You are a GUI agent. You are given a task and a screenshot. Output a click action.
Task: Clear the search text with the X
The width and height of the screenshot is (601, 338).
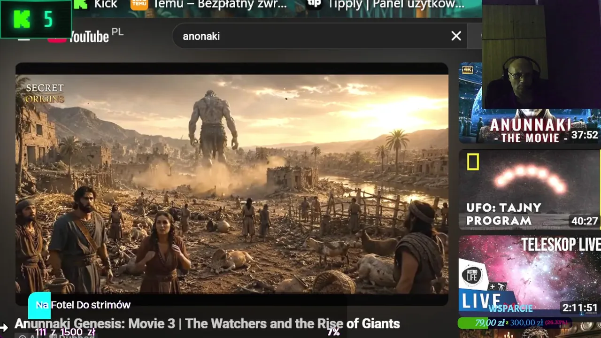[456, 36]
